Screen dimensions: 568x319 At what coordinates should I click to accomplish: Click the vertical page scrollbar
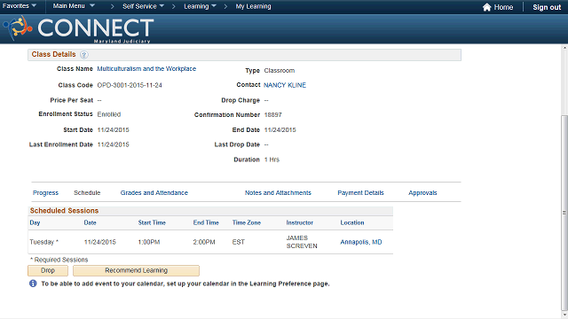point(564,213)
